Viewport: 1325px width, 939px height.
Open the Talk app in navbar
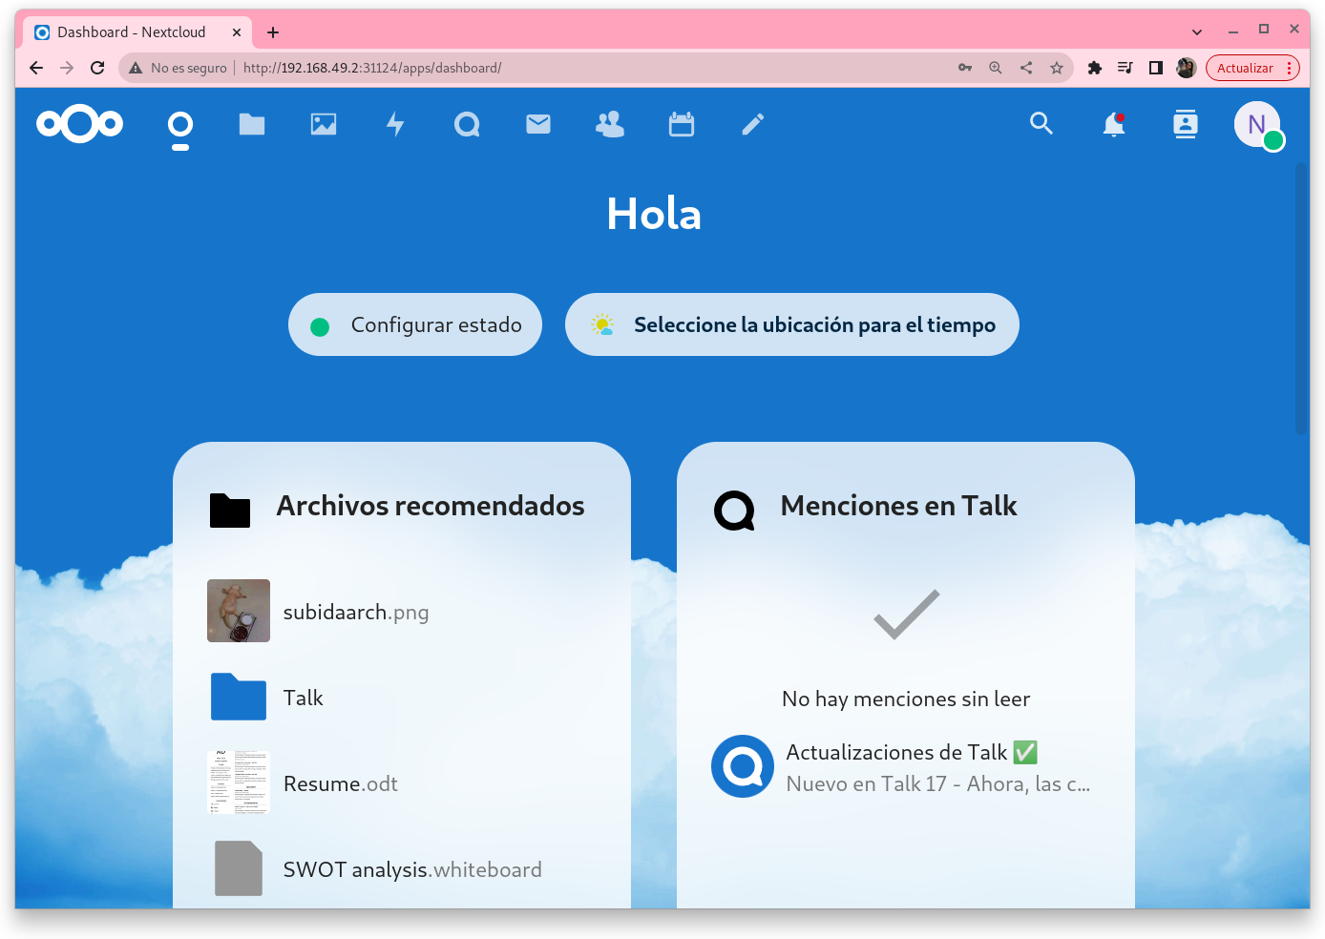[x=467, y=124]
